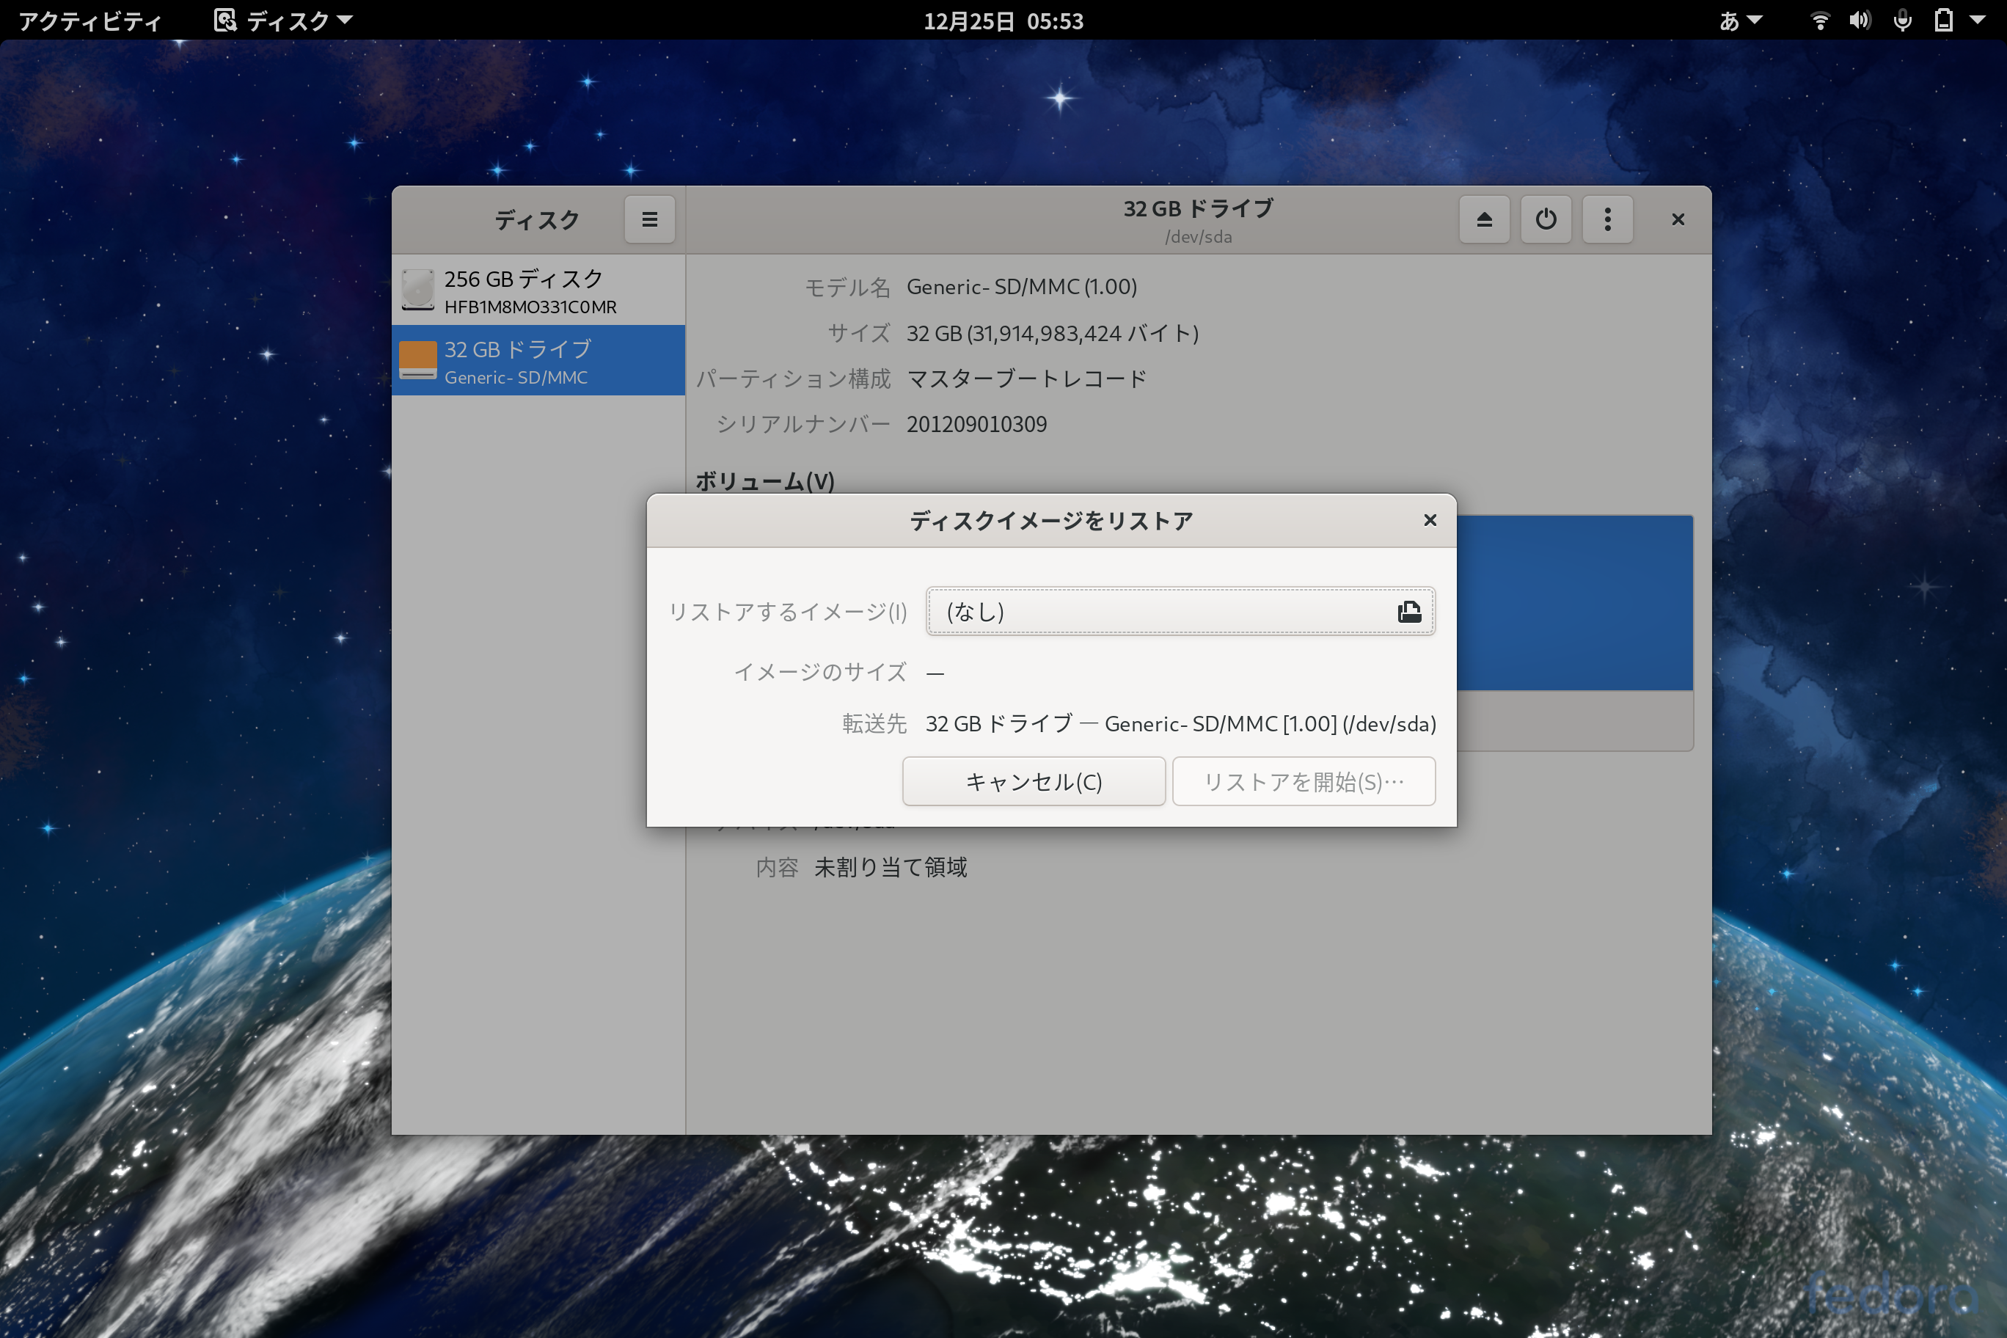Click the キャンセル(C) button

point(1034,780)
